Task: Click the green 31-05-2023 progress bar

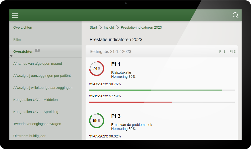Action: click(162, 90)
